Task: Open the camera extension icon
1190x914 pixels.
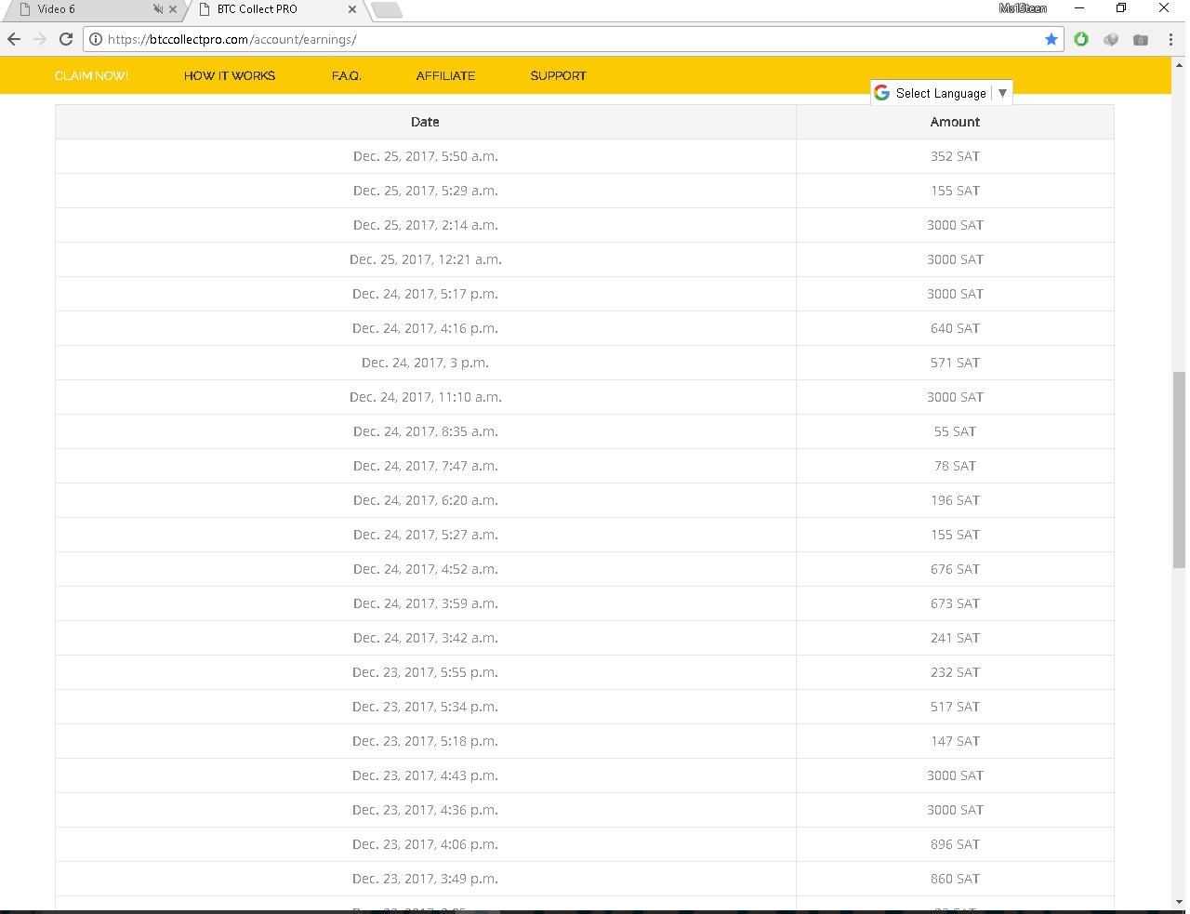Action: [1141, 39]
